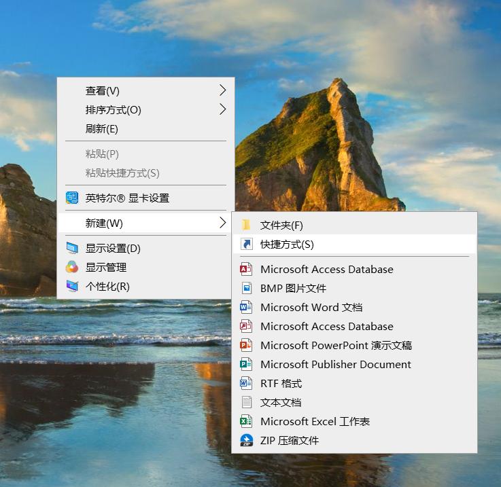Click the personalize monitor icon

click(72, 286)
